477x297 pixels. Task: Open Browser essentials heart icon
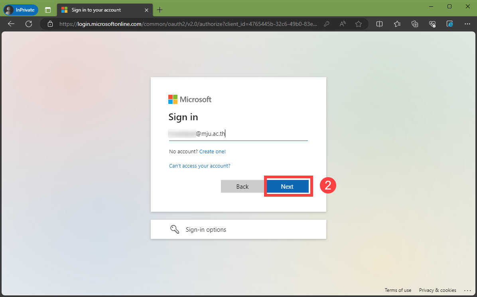pyautogui.click(x=432, y=24)
